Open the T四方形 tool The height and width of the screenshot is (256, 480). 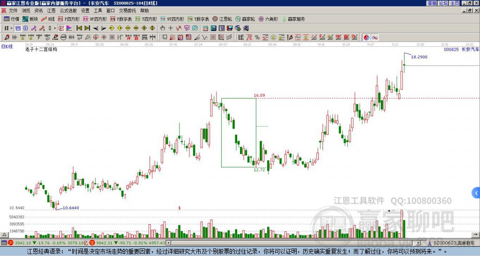(146, 19)
